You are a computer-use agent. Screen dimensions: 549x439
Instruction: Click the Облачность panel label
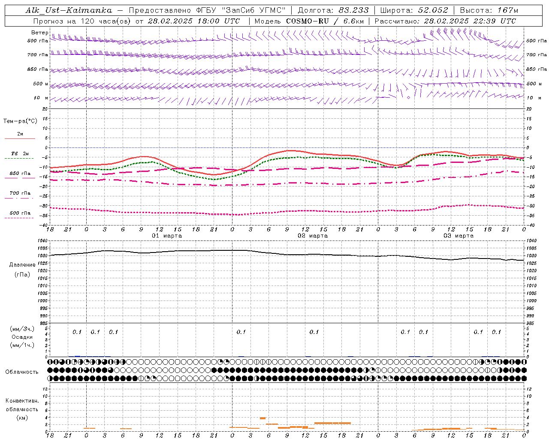point(22,372)
